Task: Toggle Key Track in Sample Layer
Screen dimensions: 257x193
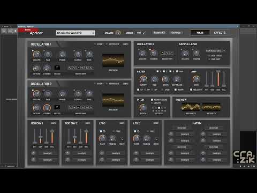Action: 209,56
